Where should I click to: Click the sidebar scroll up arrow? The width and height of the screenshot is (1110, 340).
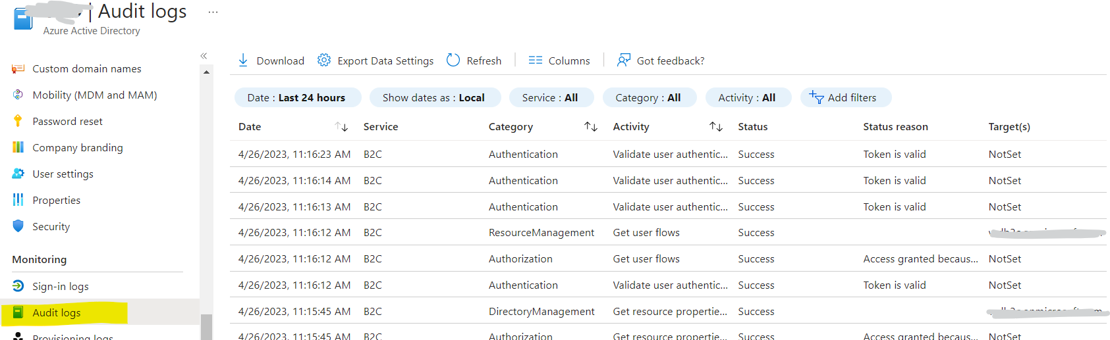(206, 72)
